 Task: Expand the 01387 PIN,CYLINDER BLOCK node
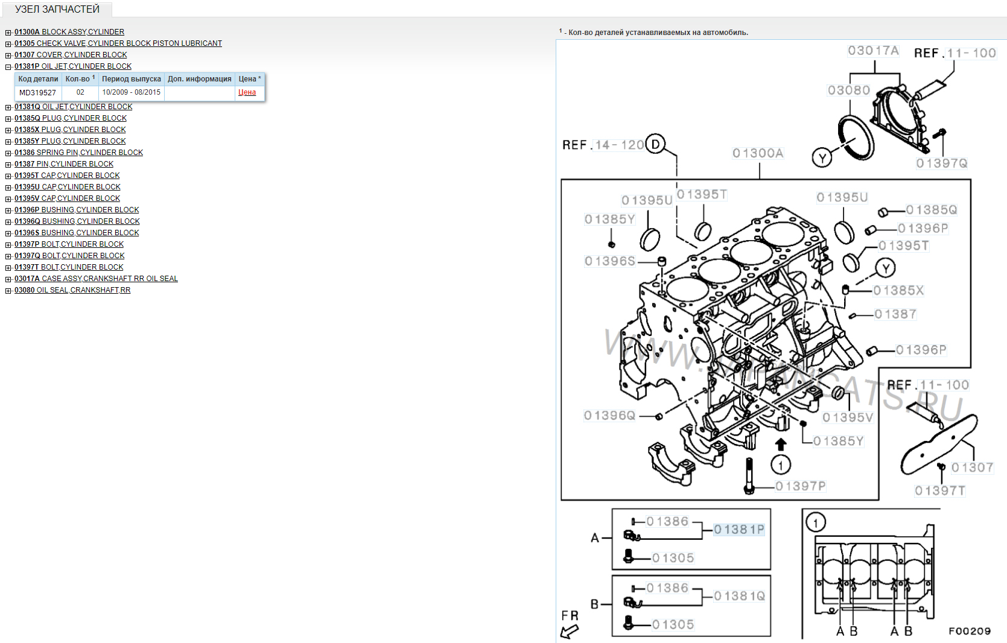click(x=8, y=165)
